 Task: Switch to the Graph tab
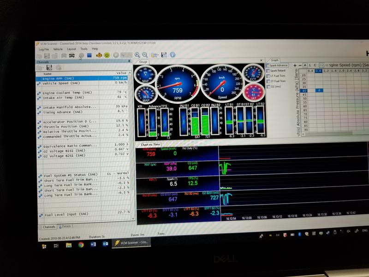[x=274, y=60]
